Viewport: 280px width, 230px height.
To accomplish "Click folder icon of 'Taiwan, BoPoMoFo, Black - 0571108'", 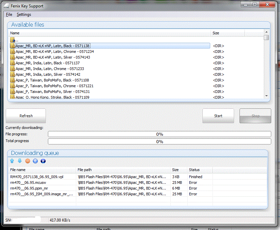I will (x=12, y=80).
